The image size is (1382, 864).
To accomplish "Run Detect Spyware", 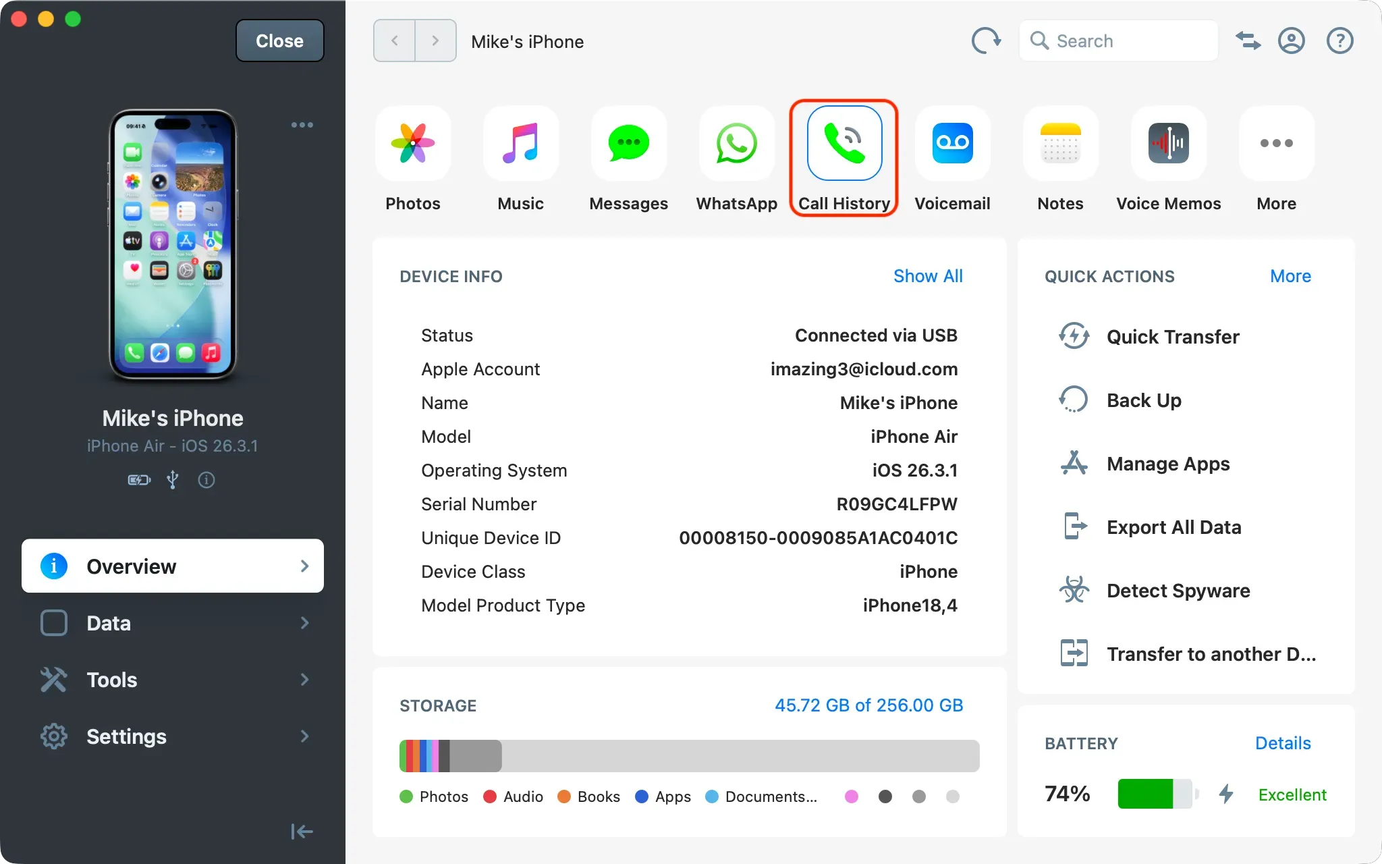I will tap(1177, 590).
